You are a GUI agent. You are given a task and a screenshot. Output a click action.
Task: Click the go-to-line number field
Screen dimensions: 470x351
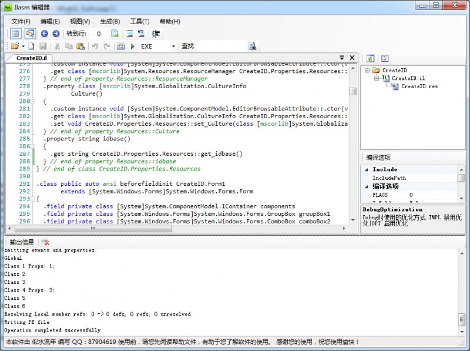click(x=99, y=34)
